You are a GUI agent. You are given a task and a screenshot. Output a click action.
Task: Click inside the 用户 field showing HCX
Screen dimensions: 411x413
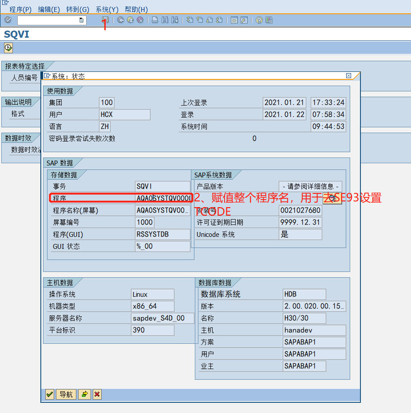point(124,114)
